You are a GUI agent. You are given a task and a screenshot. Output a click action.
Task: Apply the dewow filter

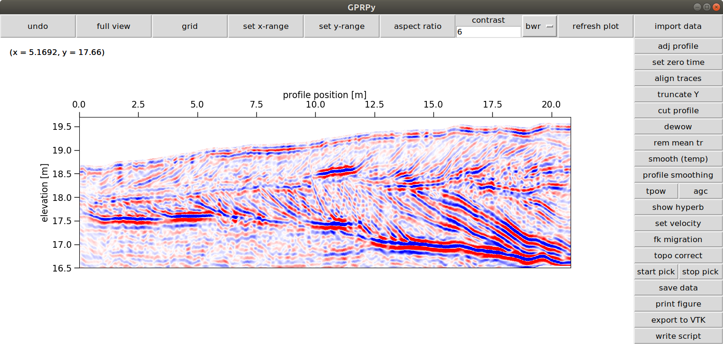(x=678, y=127)
